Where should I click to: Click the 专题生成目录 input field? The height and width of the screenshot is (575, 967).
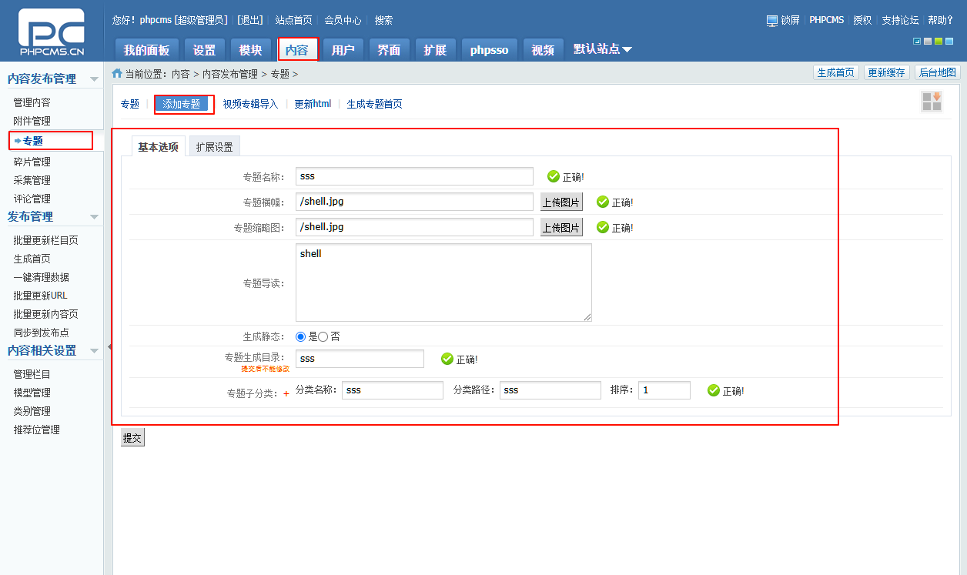click(360, 359)
